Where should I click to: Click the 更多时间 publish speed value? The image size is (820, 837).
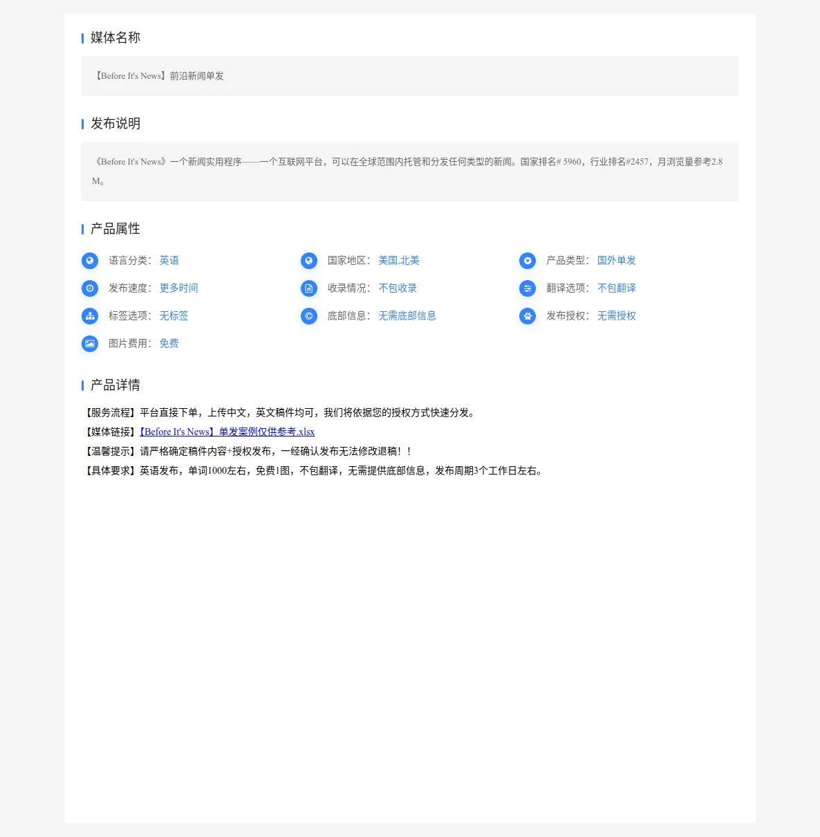[179, 288]
